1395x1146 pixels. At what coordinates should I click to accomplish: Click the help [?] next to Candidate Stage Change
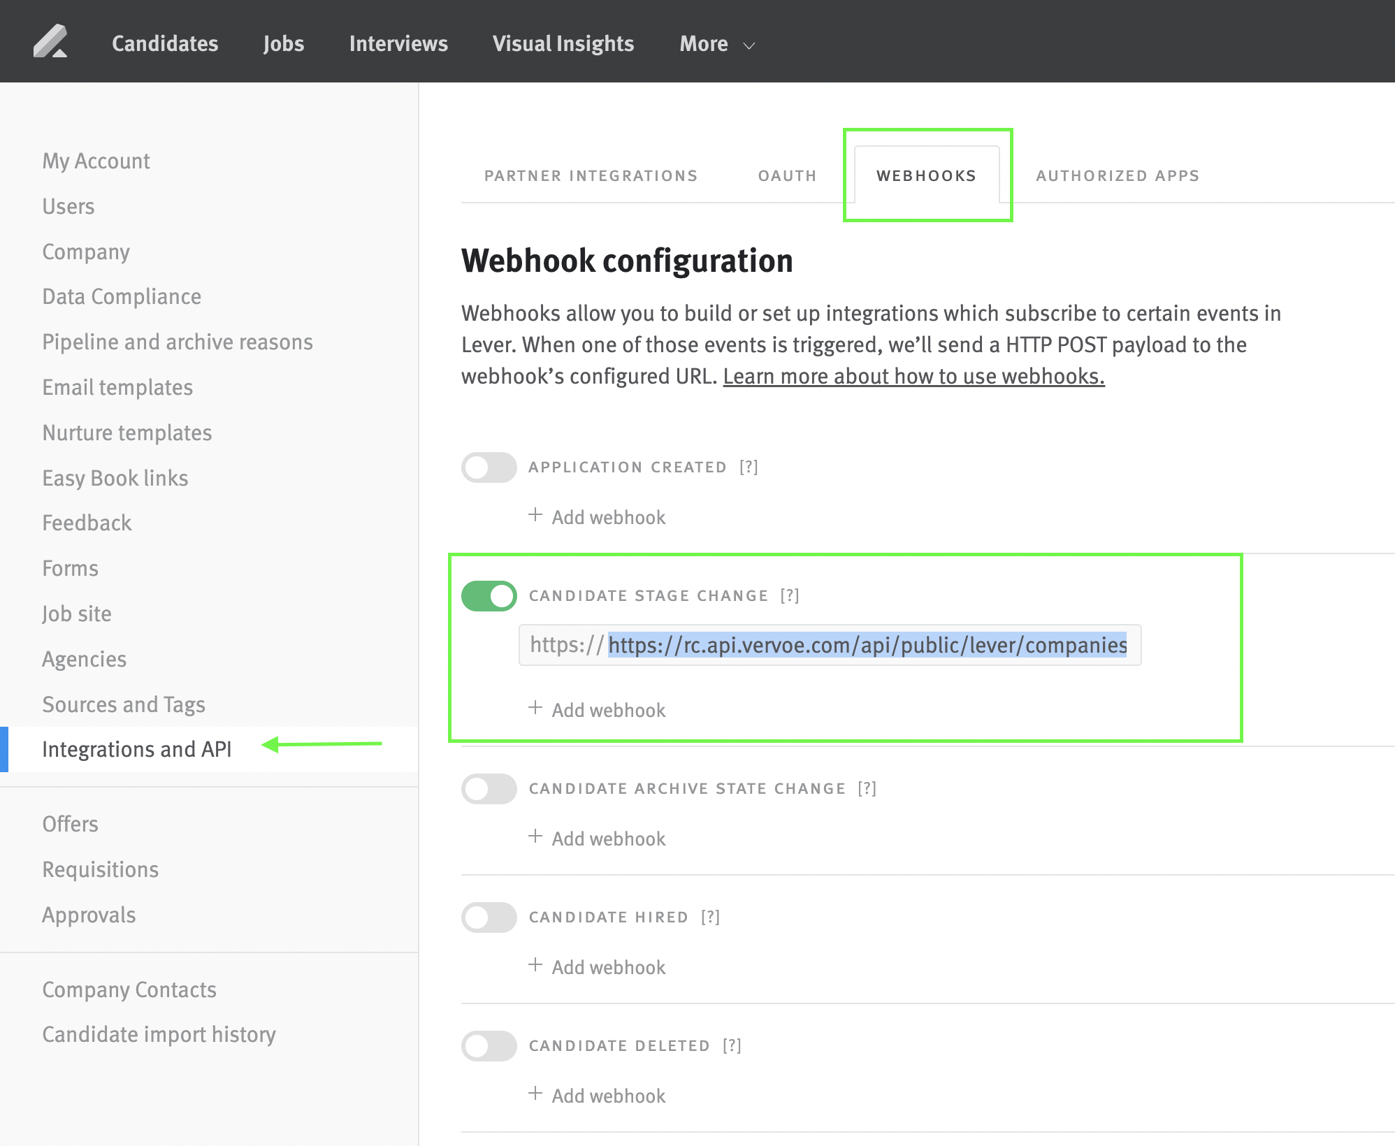[790, 595]
